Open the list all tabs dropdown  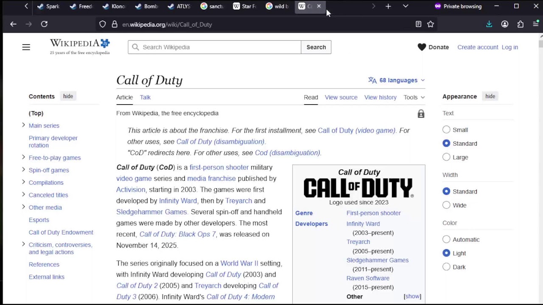406,6
